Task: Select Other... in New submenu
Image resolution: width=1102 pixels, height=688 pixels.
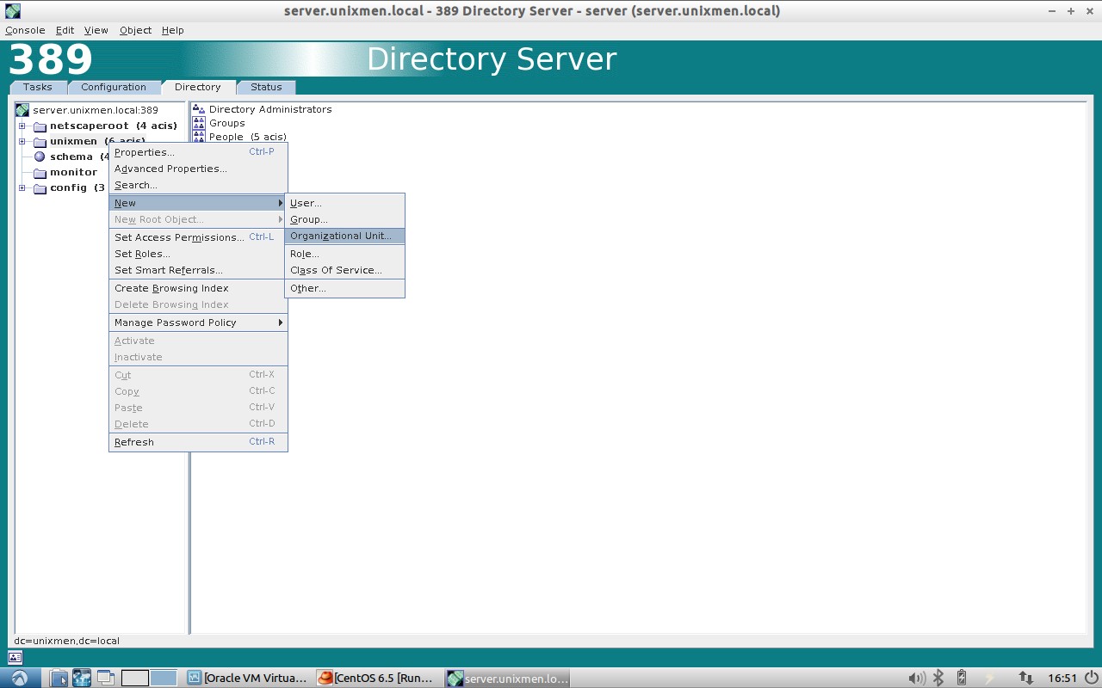Action: (x=344, y=288)
